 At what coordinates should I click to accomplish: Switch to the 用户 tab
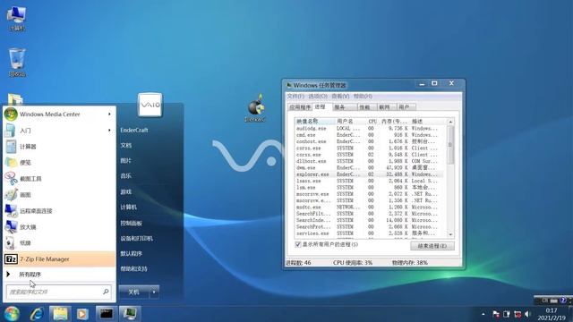406,107
